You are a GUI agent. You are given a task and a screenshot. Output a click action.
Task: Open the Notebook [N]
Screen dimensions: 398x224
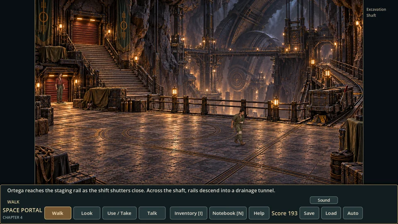(228, 213)
